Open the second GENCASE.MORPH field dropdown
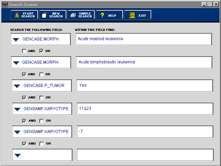The image size is (221, 166). (x=16, y=63)
